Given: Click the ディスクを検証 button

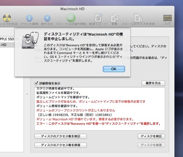Looking at the screenshot, I should [x=151, y=136].
